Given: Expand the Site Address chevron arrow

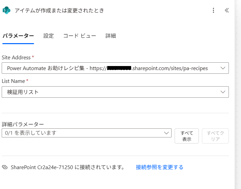Looking at the screenshot, I should [x=223, y=68].
